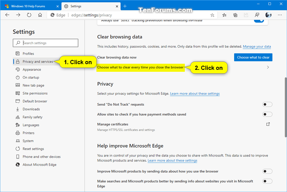The image size is (287, 192).
Task: Maximize the Edge window
Action: tap(270, 4)
